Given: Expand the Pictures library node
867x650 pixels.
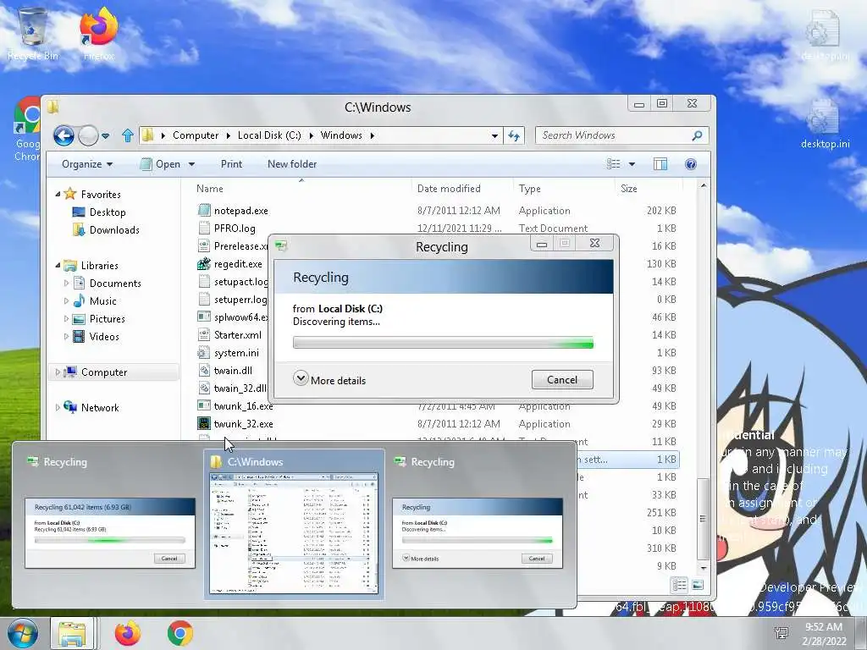Looking at the screenshot, I should [66, 319].
